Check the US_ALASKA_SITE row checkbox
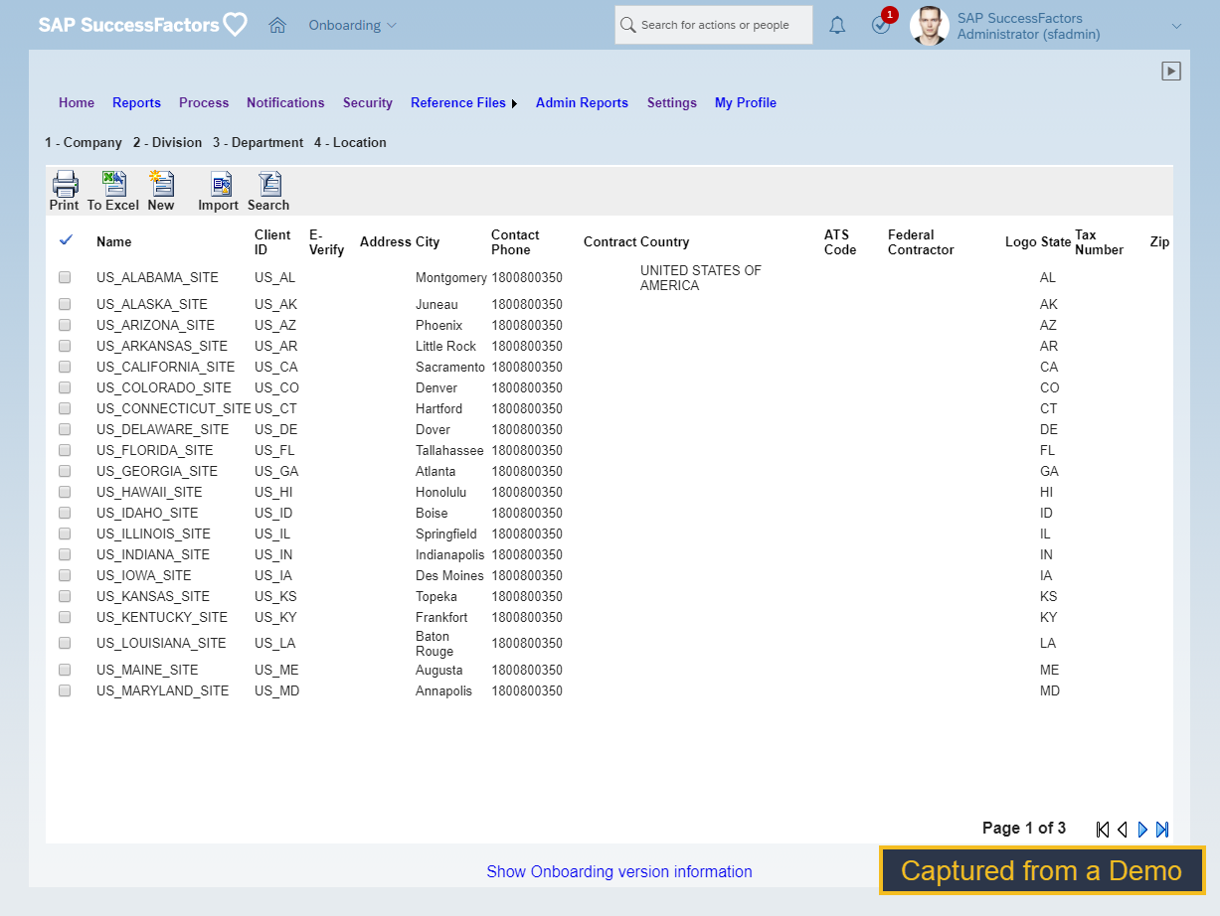 tap(65, 304)
